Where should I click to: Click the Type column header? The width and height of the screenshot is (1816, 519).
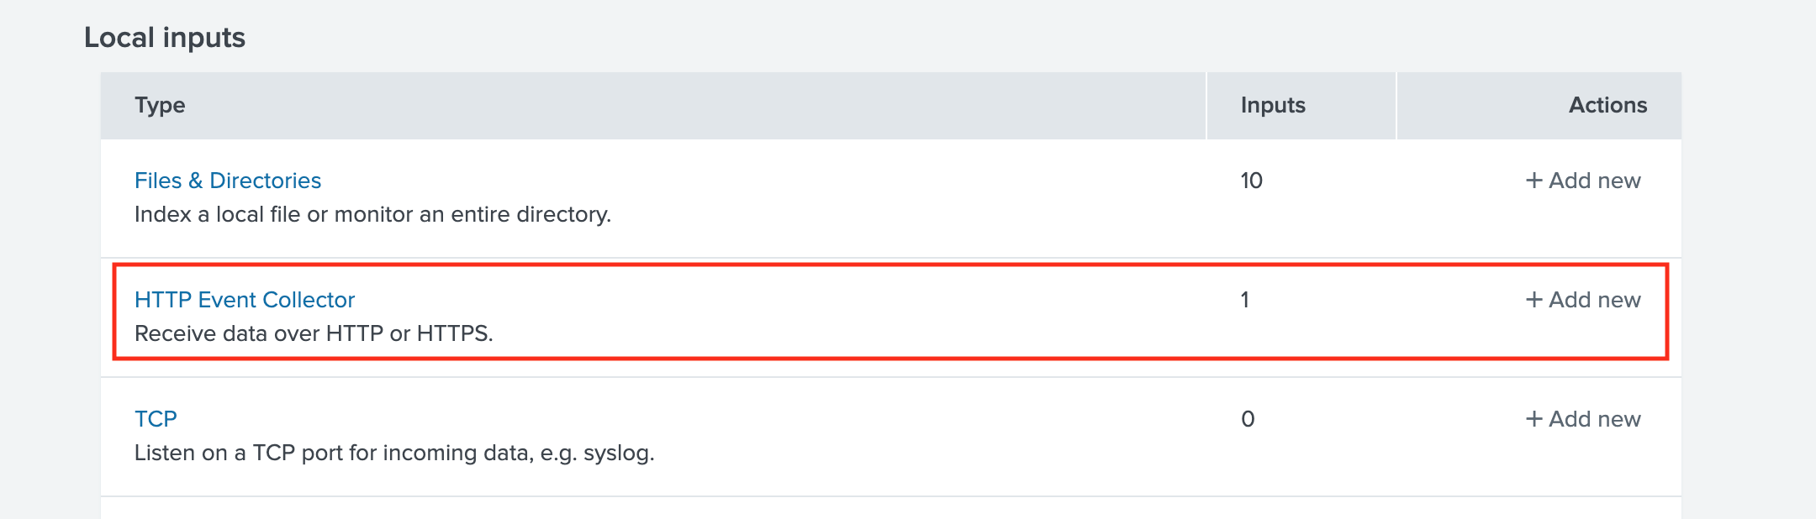tap(160, 105)
